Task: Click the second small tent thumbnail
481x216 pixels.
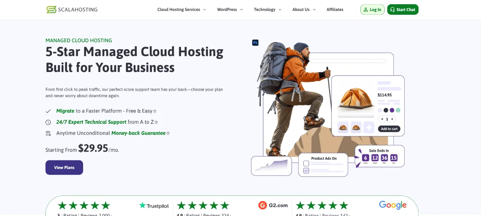Action: tap(356, 127)
